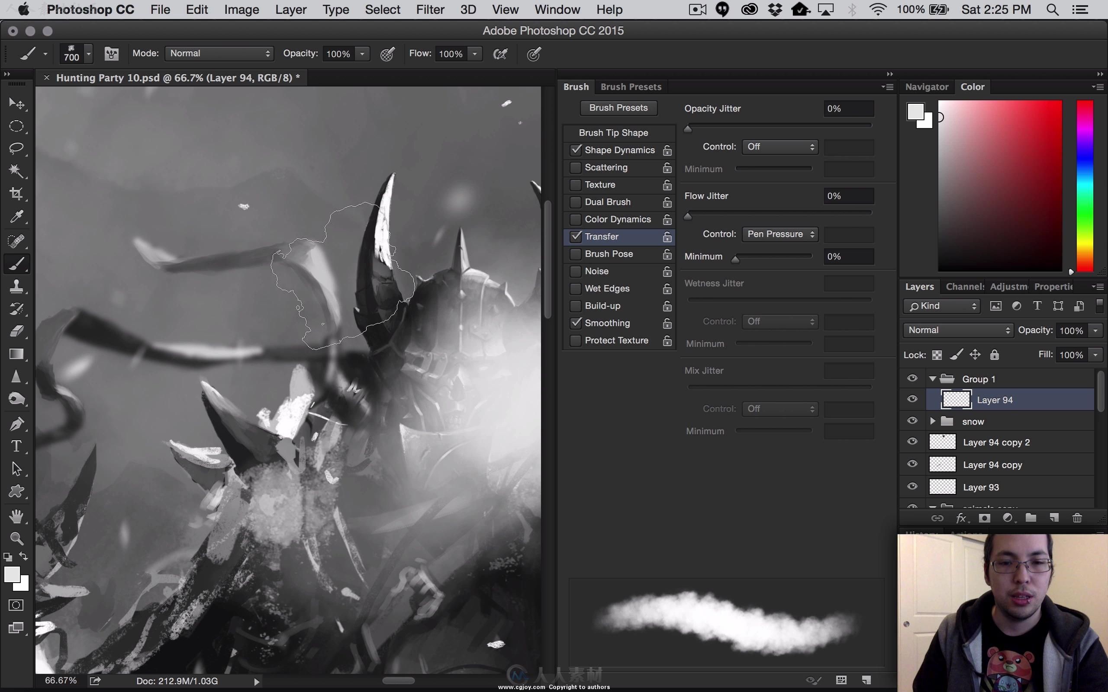The width and height of the screenshot is (1108, 692).
Task: Open the Flow slider arrow
Action: point(475,54)
